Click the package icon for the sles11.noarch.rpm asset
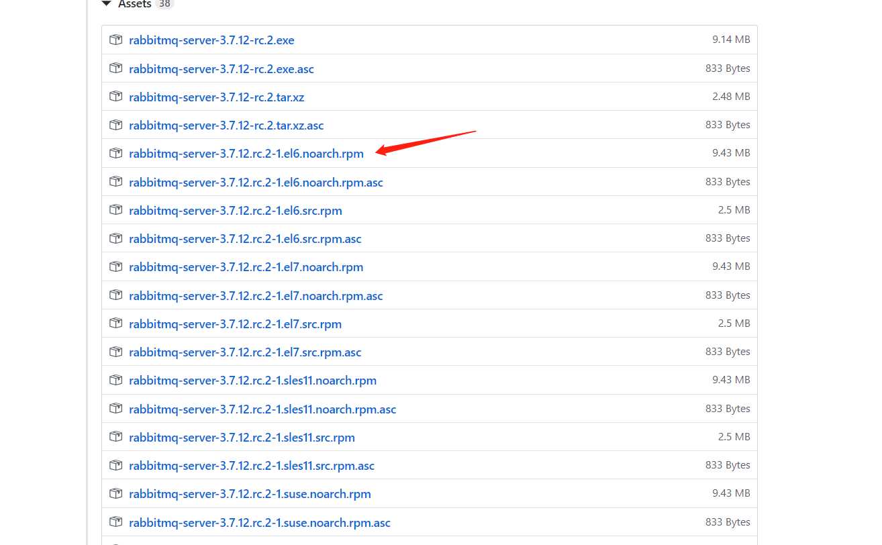 pyautogui.click(x=116, y=380)
